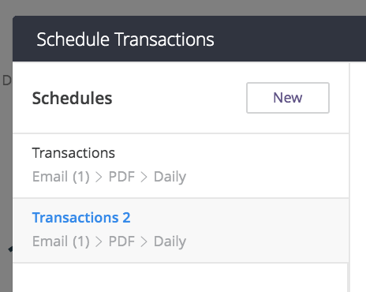The image size is (366, 292).
Task: Click chevron after Email in Transactions 2
Action: coord(99,241)
